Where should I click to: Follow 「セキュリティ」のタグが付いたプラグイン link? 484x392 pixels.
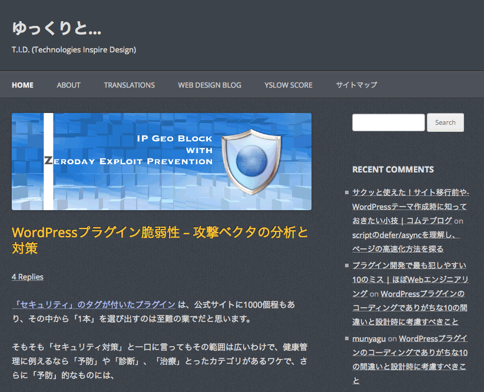click(94, 305)
